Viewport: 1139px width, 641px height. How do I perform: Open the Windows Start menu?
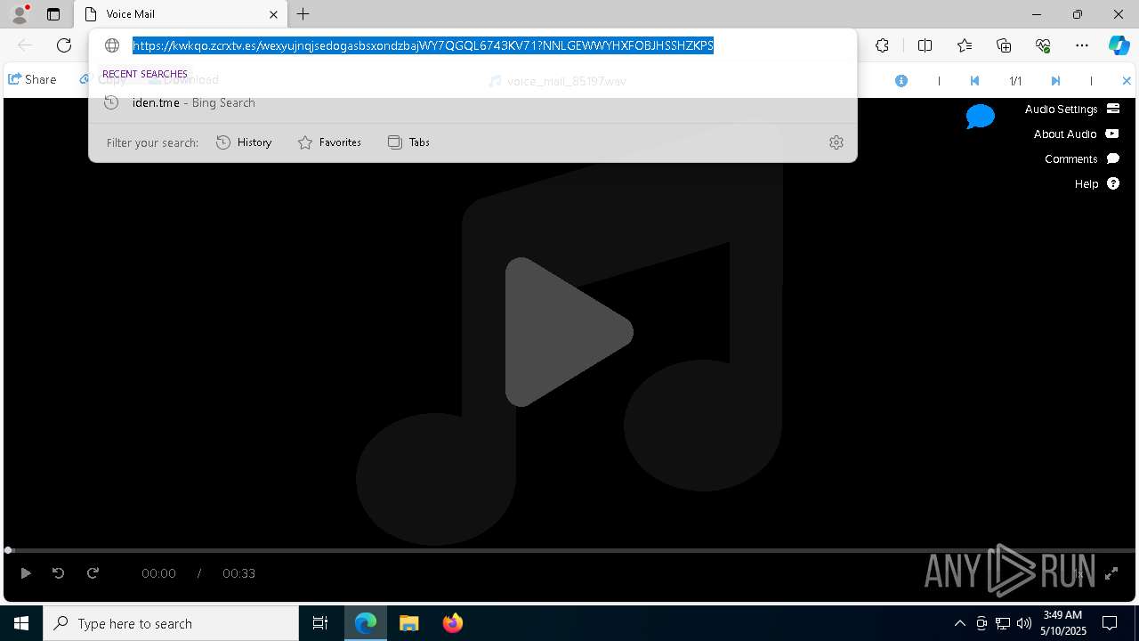click(x=21, y=623)
